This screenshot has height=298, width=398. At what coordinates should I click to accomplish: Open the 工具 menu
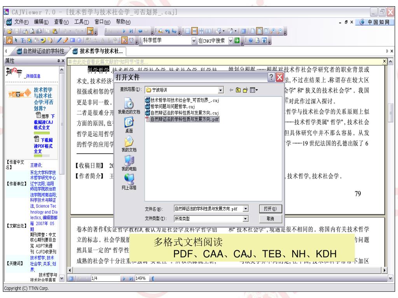pyautogui.click(x=81, y=22)
